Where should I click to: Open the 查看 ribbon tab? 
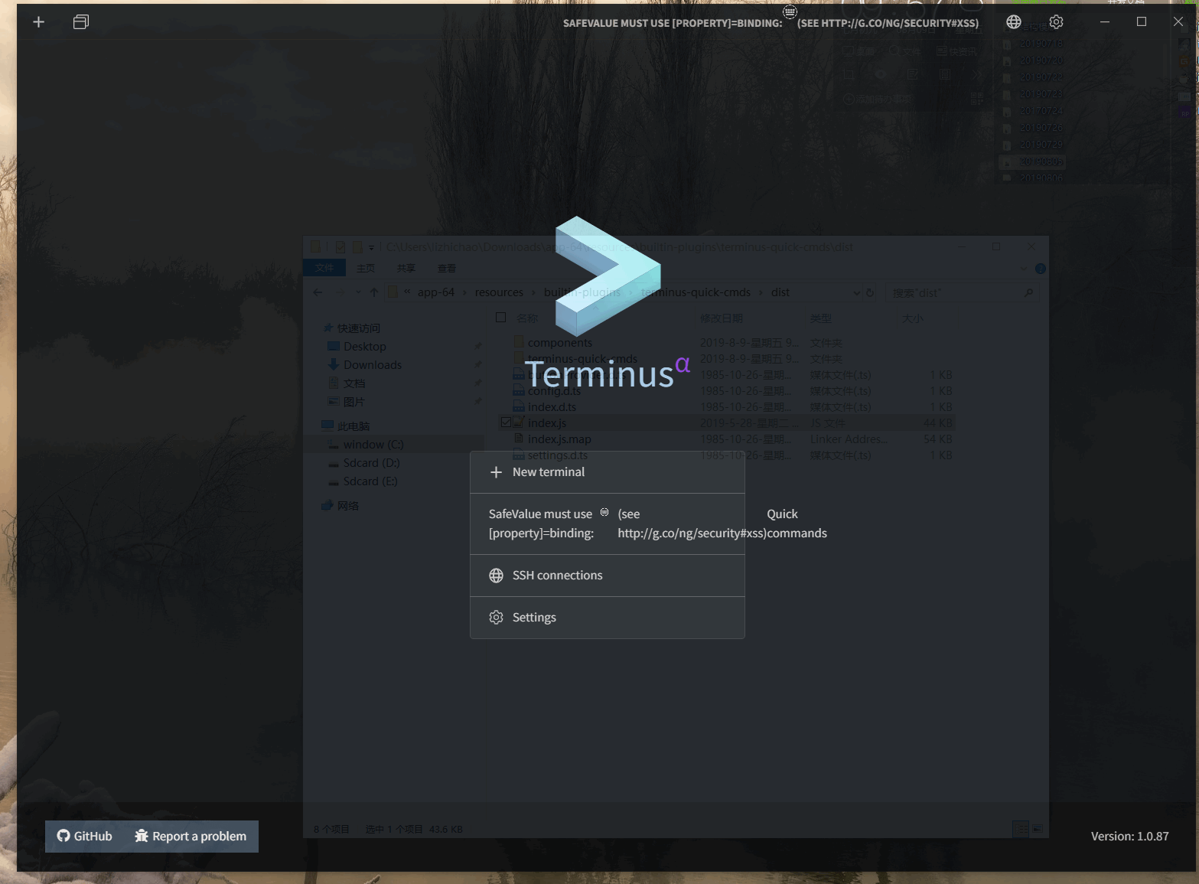pos(447,268)
